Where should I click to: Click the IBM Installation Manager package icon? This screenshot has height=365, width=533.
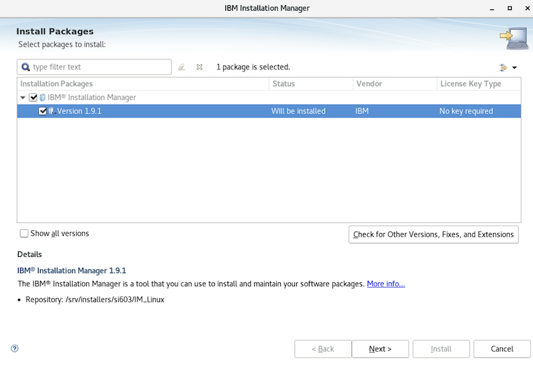click(x=43, y=97)
